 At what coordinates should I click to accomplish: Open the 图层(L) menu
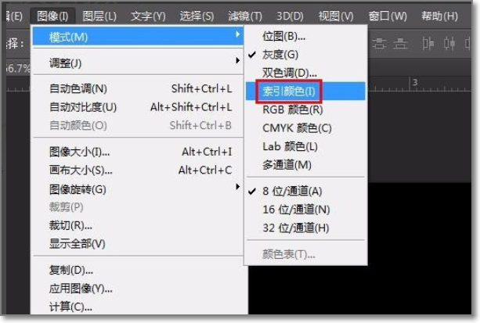click(x=99, y=16)
